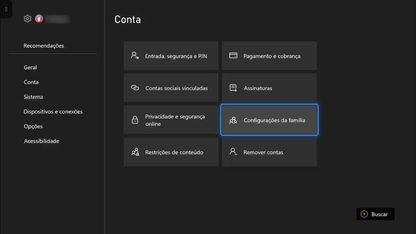Click the family group icon
The width and height of the screenshot is (416, 234).
(233, 121)
